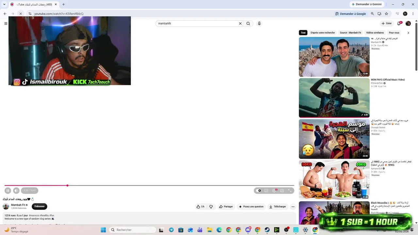
Task: Bookmark this page with star
Action: pyautogui.click(x=386, y=14)
